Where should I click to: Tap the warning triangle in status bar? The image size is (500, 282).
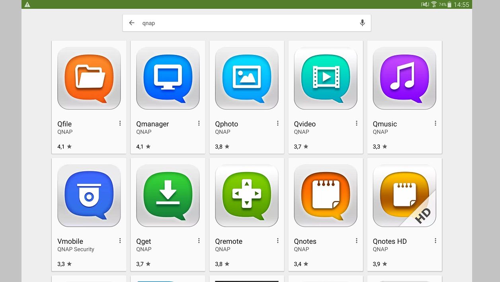(27, 4)
